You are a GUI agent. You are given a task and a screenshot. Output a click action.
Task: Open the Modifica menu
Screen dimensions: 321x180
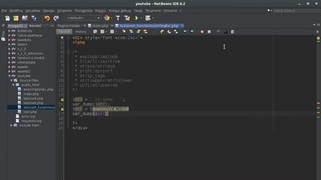click(16, 10)
